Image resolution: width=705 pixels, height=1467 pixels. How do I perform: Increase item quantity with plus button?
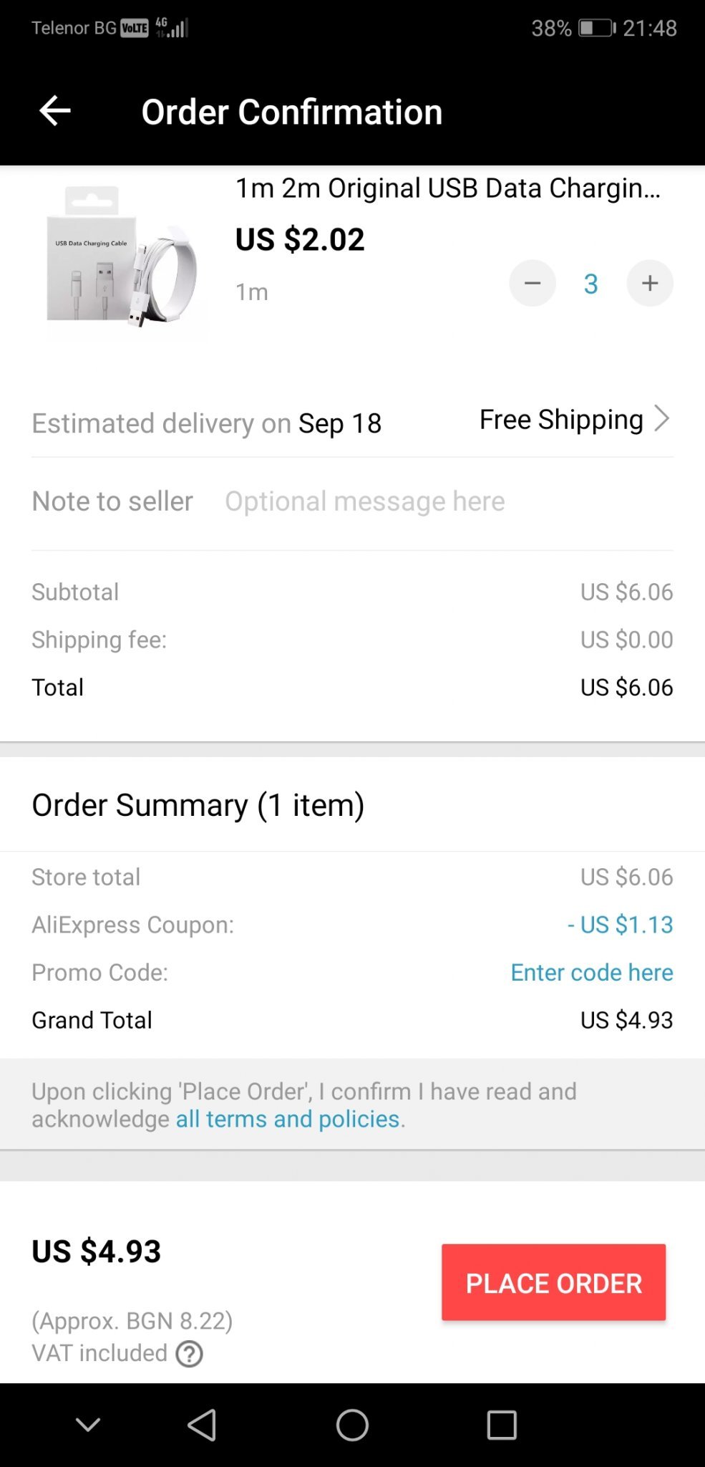click(650, 284)
